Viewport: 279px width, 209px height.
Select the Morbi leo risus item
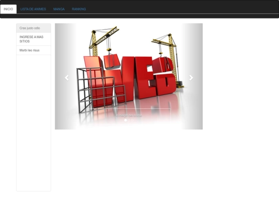(x=34, y=50)
